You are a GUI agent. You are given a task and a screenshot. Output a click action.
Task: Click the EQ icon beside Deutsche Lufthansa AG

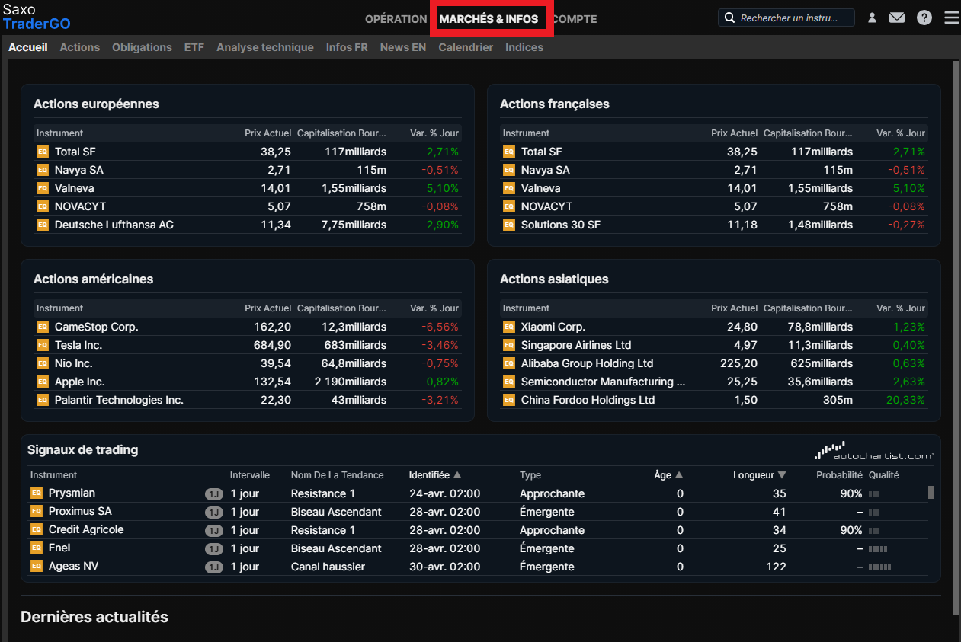tap(42, 225)
